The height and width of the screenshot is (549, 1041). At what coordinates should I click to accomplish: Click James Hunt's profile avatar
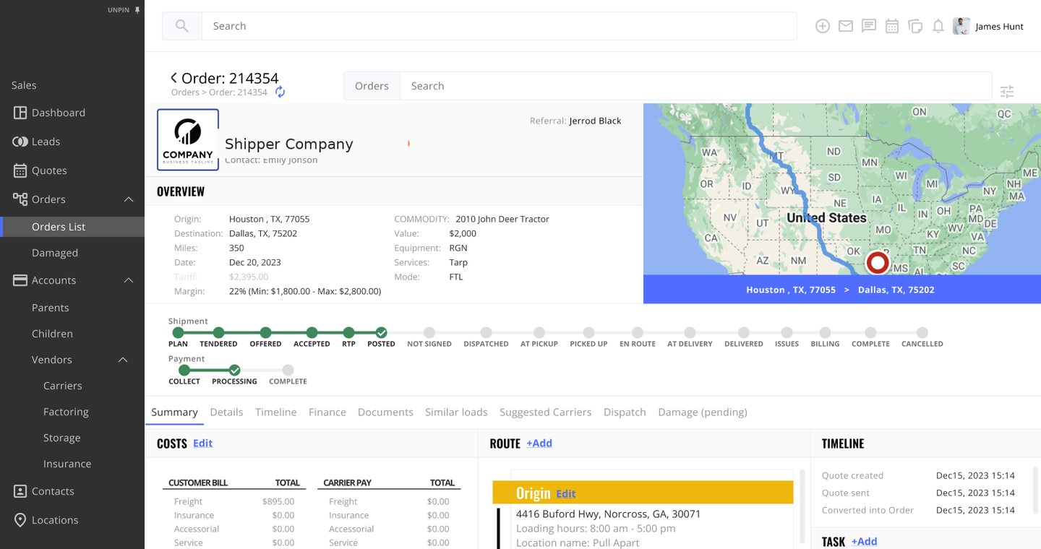[x=961, y=26]
